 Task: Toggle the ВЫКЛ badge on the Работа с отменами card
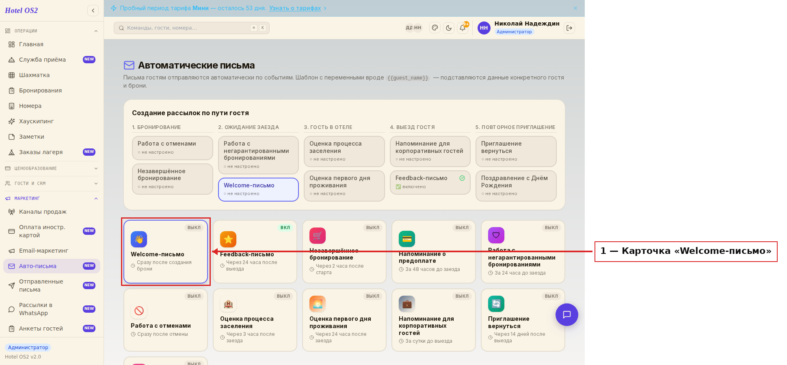tap(194, 296)
